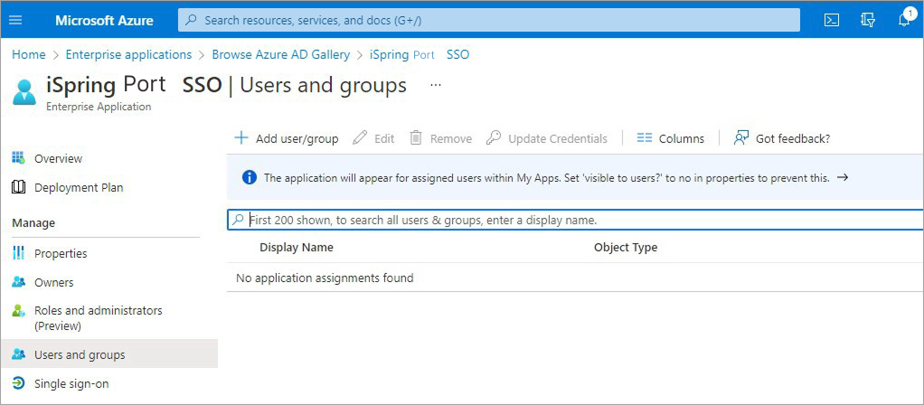Screen dimensions: 924x405
Task: Go to Browse Azure AD Gallery breadcrumb
Action: (x=281, y=54)
